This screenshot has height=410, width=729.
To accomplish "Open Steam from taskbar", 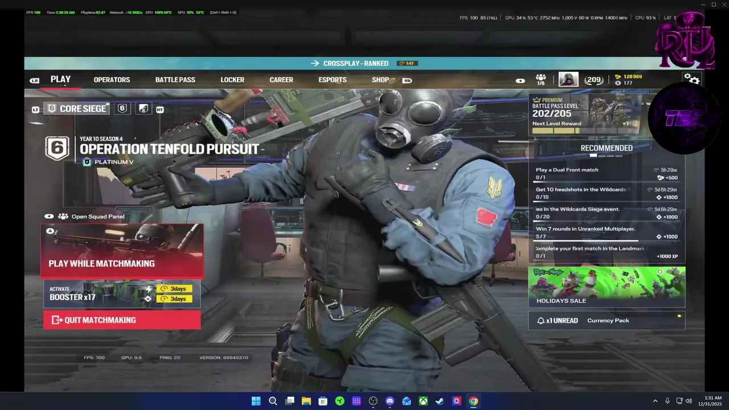I will (440, 401).
